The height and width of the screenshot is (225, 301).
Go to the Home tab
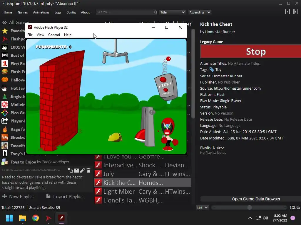(8, 12)
